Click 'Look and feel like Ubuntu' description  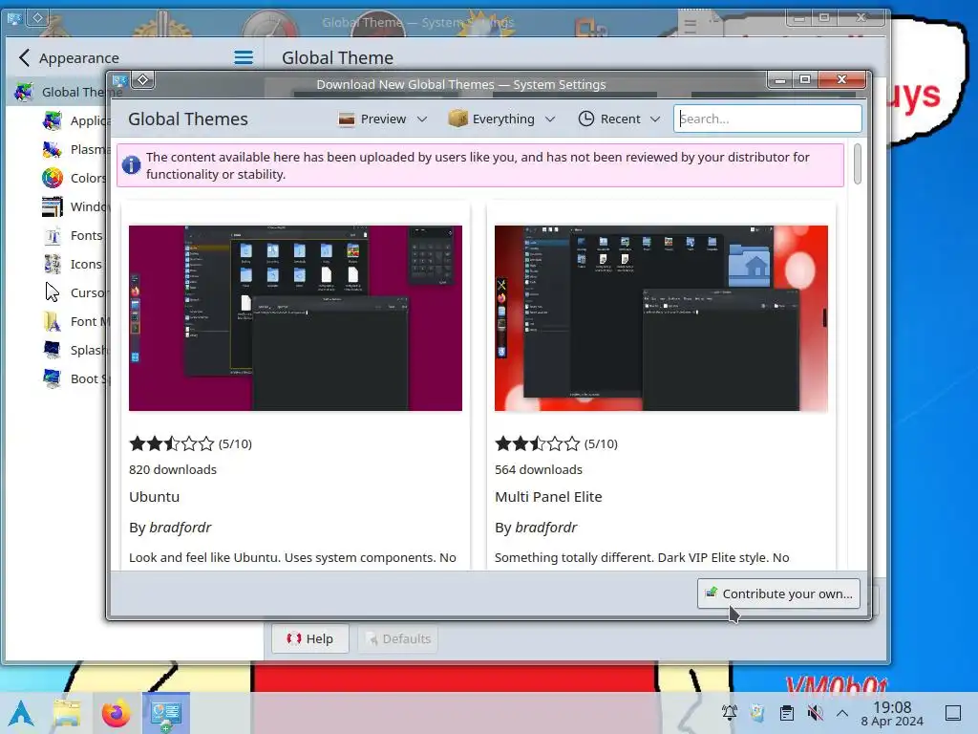point(292,557)
